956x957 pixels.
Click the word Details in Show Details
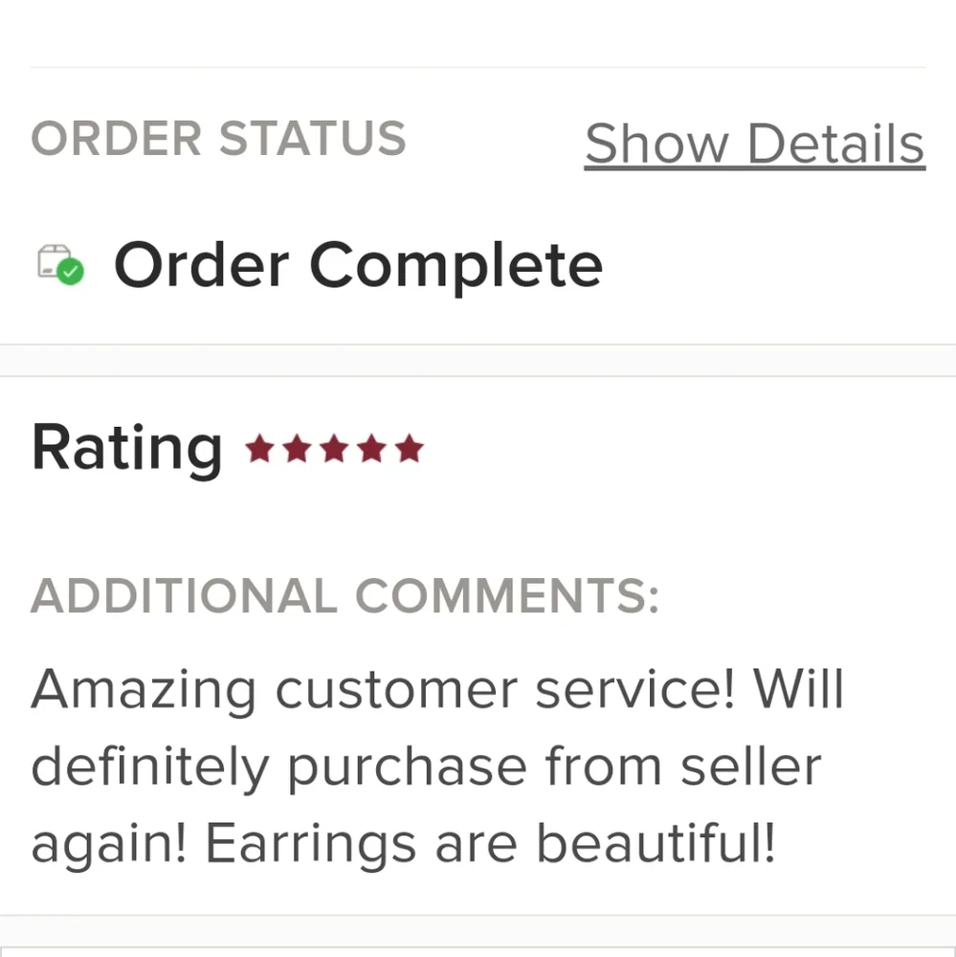point(835,145)
